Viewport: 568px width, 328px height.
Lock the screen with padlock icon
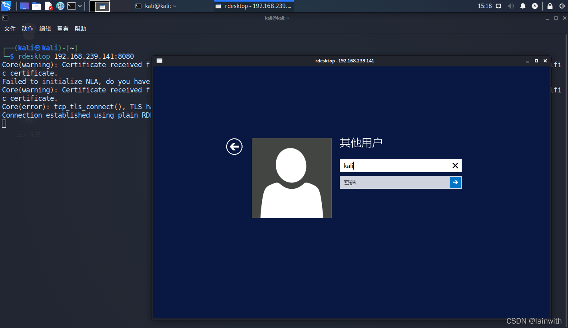click(550, 6)
